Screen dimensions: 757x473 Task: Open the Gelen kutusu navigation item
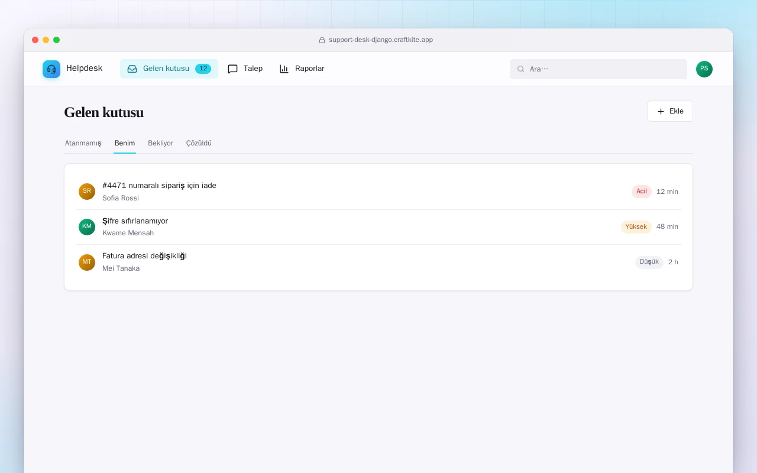point(169,69)
